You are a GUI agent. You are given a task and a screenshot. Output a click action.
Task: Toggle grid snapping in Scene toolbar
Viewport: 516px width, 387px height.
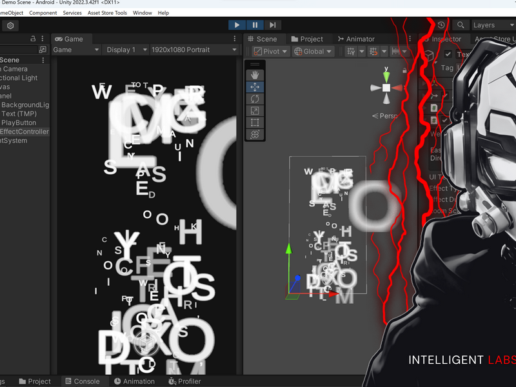click(x=373, y=52)
